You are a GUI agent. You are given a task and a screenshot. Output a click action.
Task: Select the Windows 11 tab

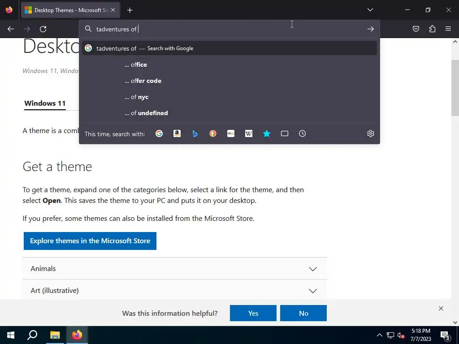pyautogui.click(x=45, y=103)
